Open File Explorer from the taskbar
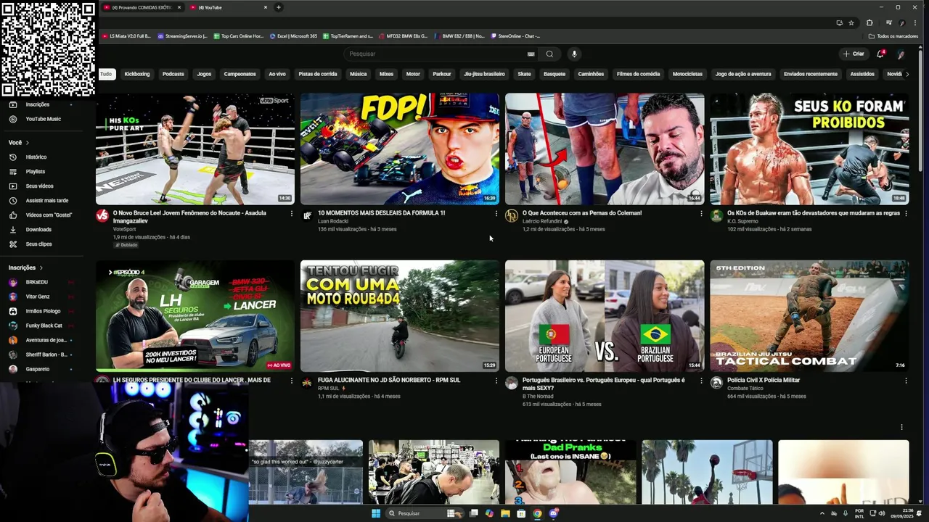The width and height of the screenshot is (929, 522). (x=505, y=513)
